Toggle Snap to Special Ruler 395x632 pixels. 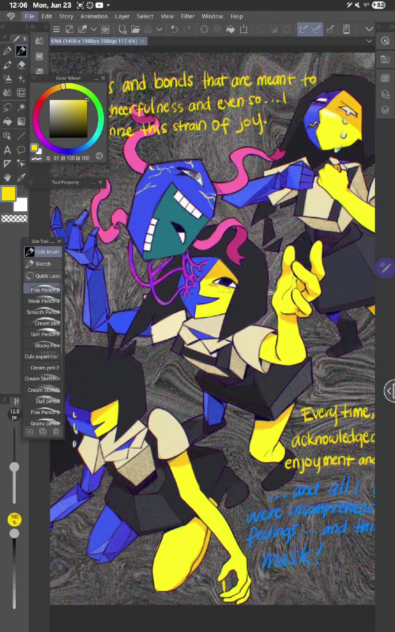pyautogui.click(x=317, y=29)
